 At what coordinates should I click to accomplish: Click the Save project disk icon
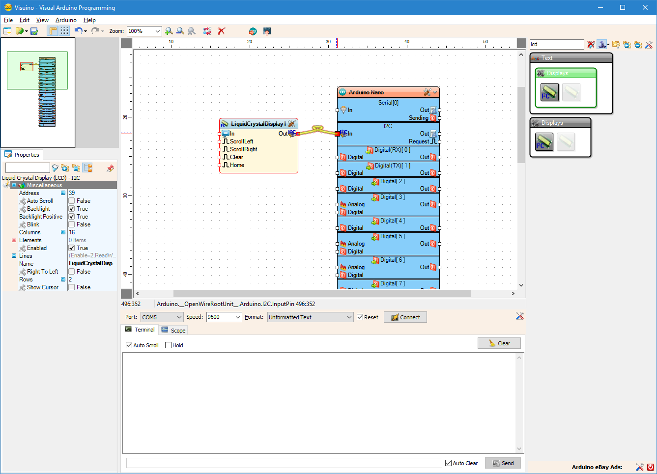point(34,31)
